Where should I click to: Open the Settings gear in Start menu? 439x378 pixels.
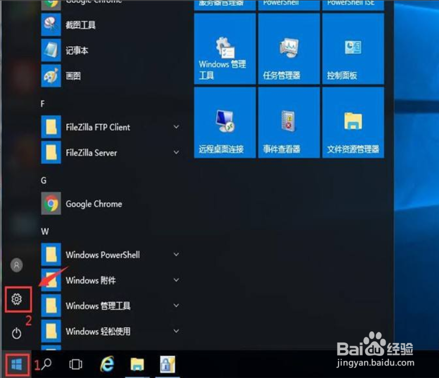point(16,299)
